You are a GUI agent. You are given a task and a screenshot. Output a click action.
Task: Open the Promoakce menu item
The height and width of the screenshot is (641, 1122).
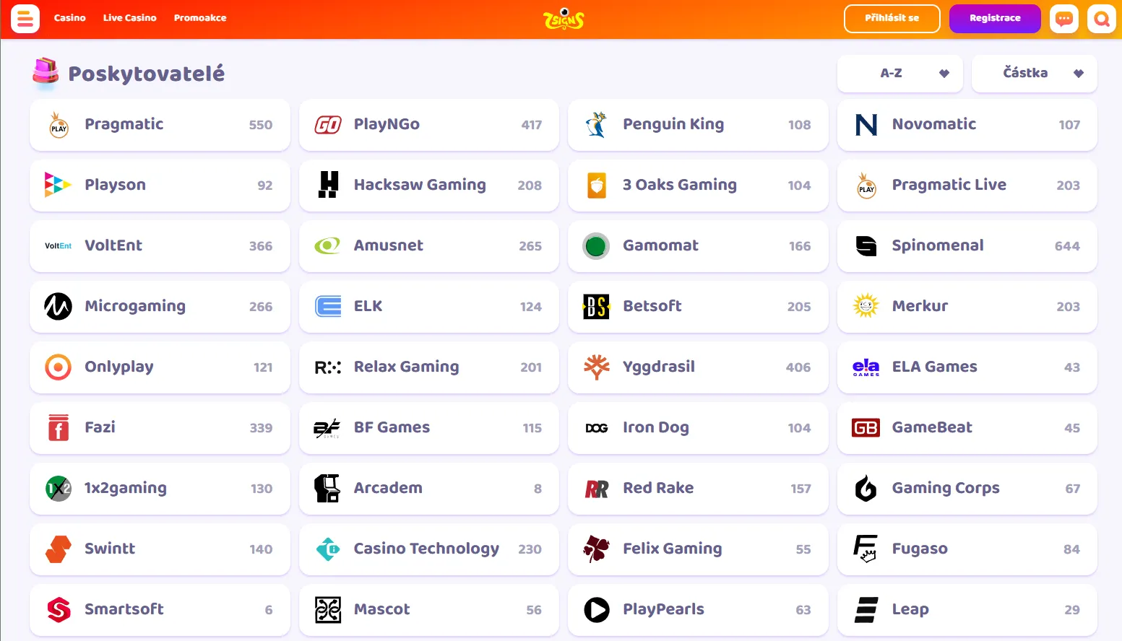coord(200,18)
